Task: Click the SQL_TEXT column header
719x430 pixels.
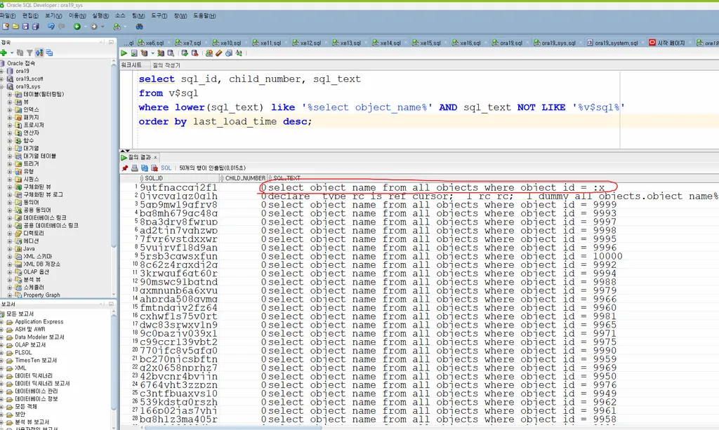Action: pos(286,178)
